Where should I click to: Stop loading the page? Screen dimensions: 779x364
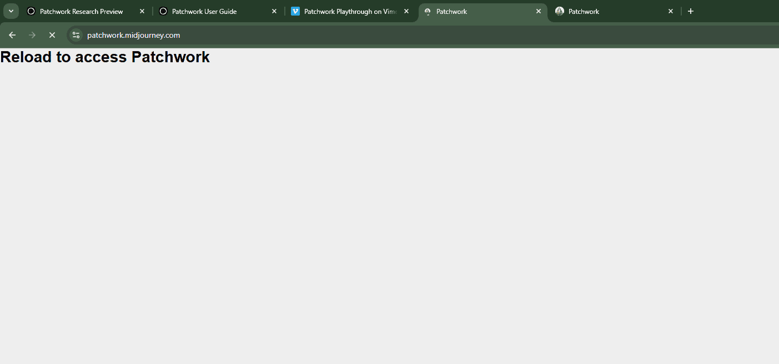52,35
